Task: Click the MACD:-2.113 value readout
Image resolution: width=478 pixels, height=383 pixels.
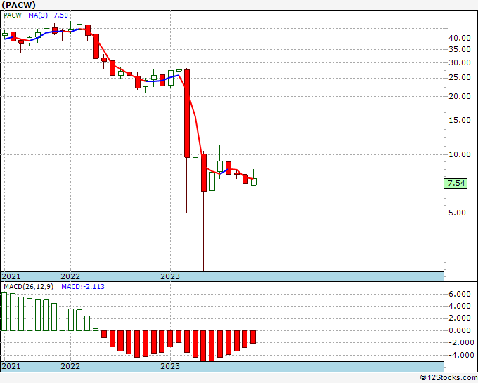Action: (83, 287)
